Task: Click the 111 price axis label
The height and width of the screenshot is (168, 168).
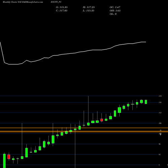Action: 160,113
